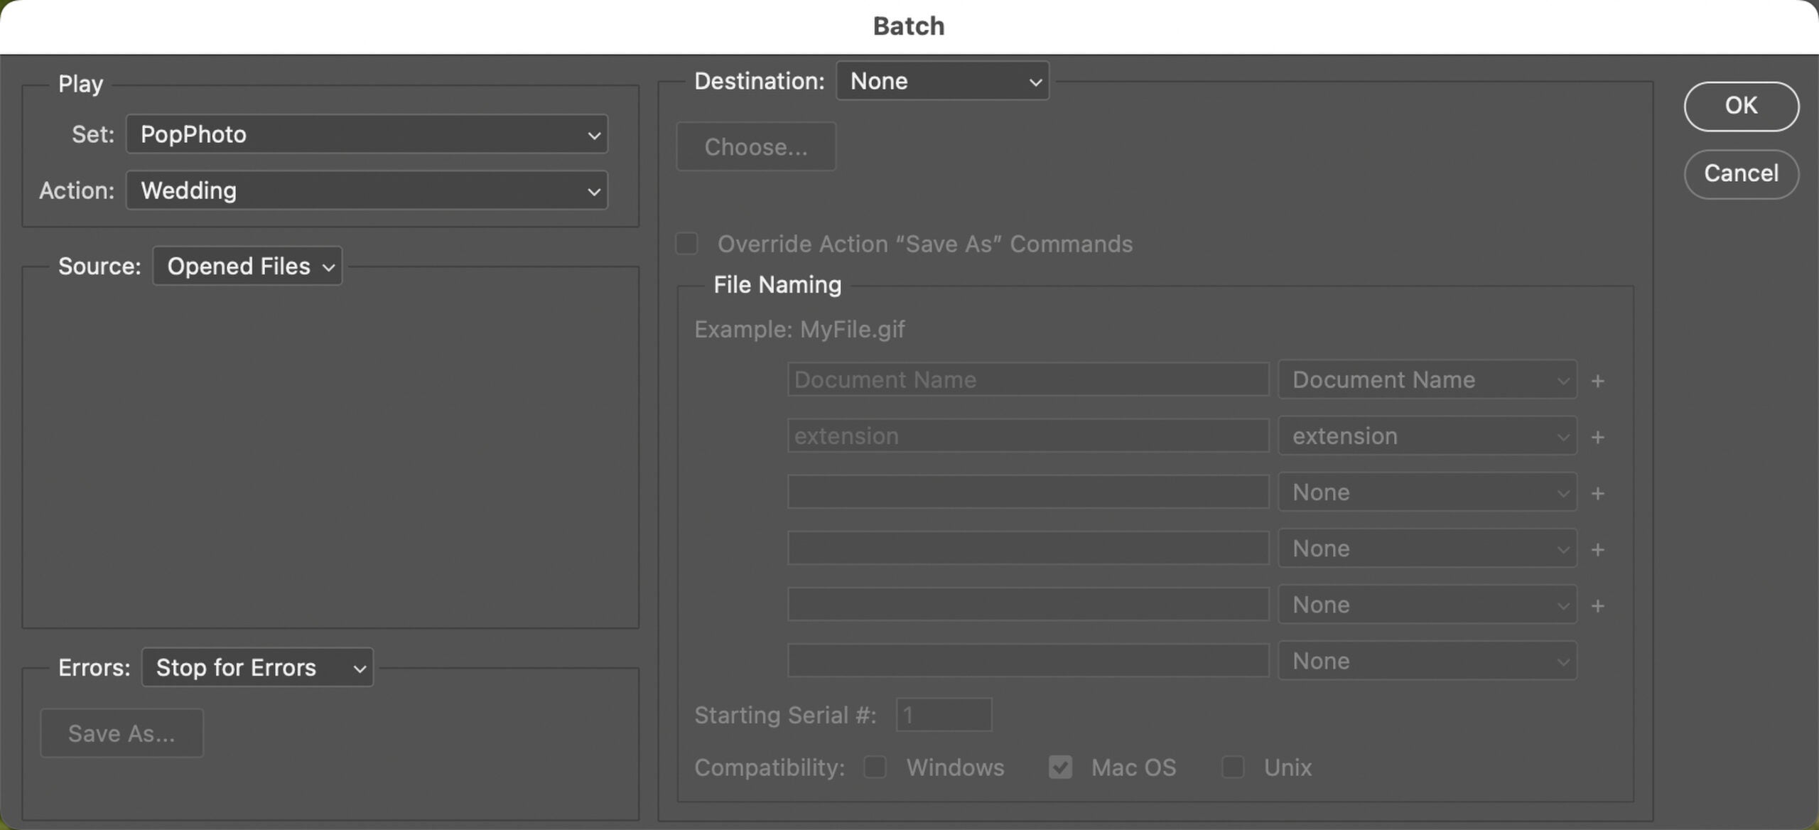The height and width of the screenshot is (830, 1819).
Task: Open the Destination dropdown showing None
Action: [x=942, y=81]
